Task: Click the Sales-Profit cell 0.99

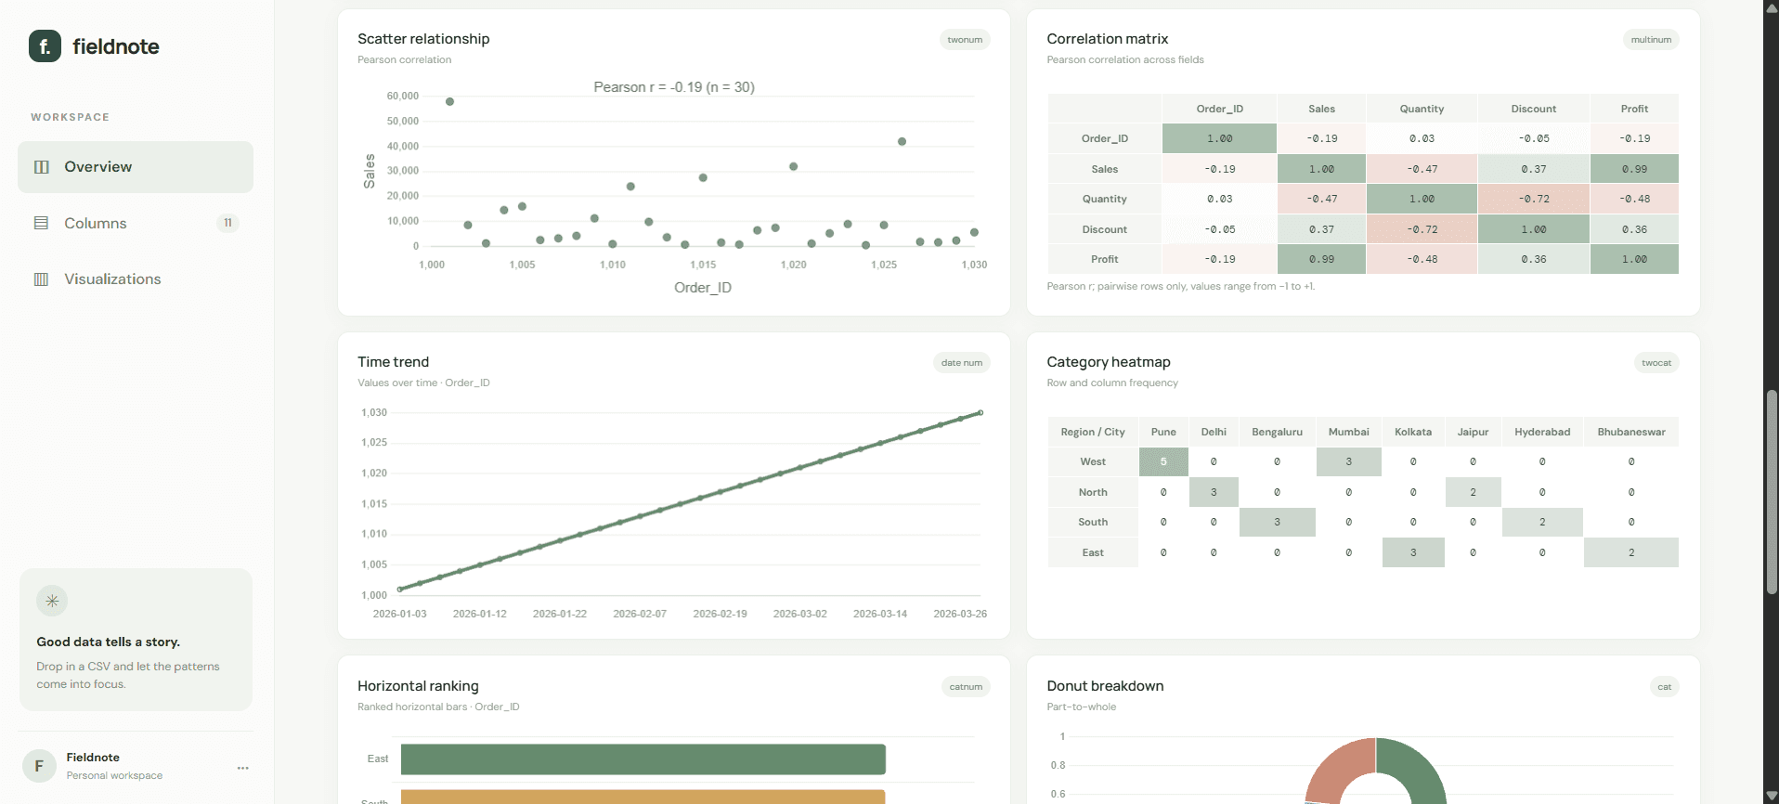Action: pos(1634,169)
